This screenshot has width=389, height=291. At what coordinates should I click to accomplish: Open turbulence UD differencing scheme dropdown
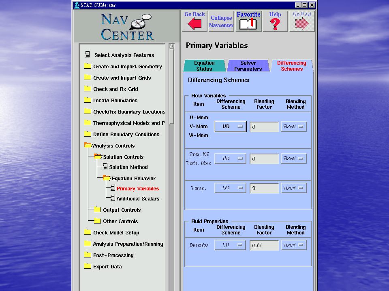[230, 158]
